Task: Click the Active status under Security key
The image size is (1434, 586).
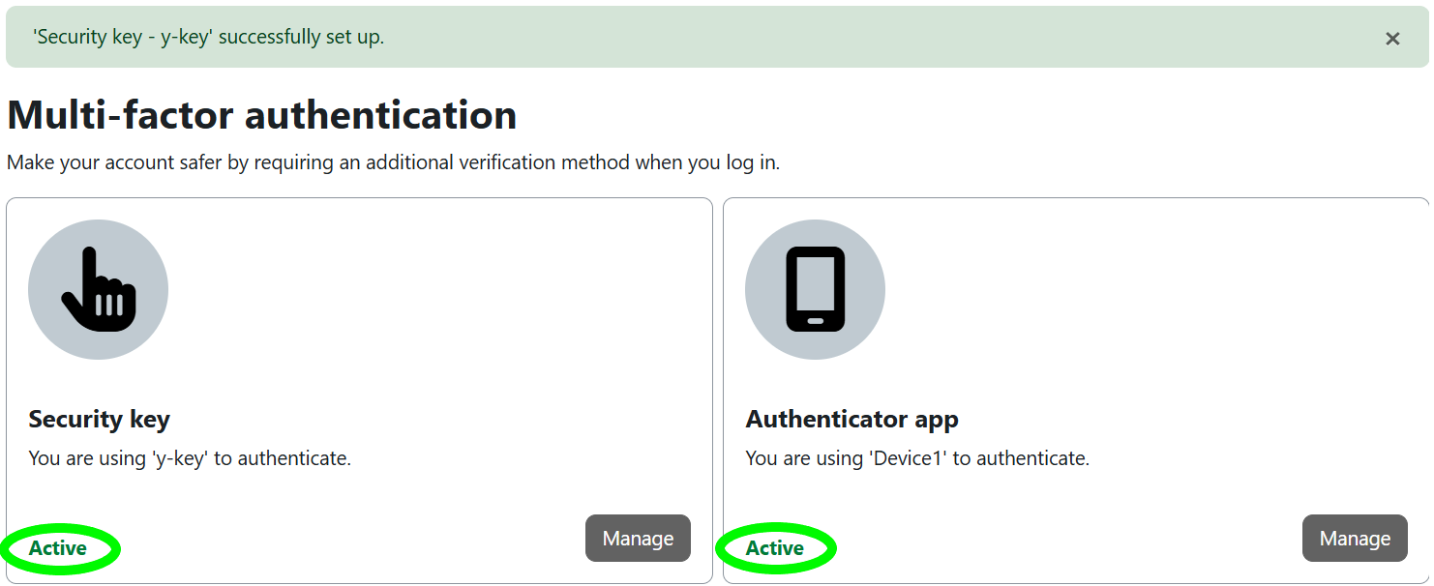Action: click(x=58, y=548)
